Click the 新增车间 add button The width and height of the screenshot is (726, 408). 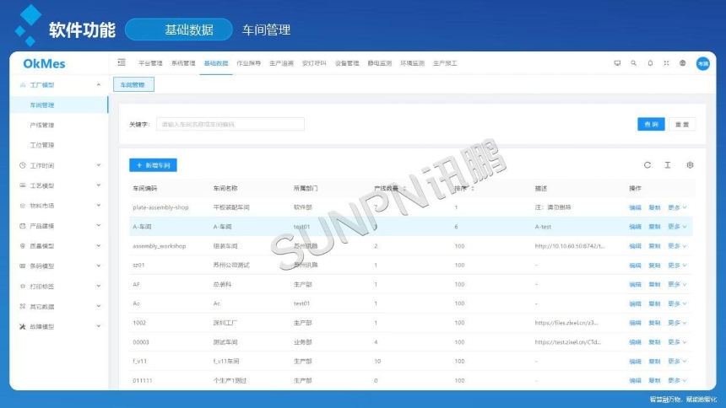pos(153,165)
